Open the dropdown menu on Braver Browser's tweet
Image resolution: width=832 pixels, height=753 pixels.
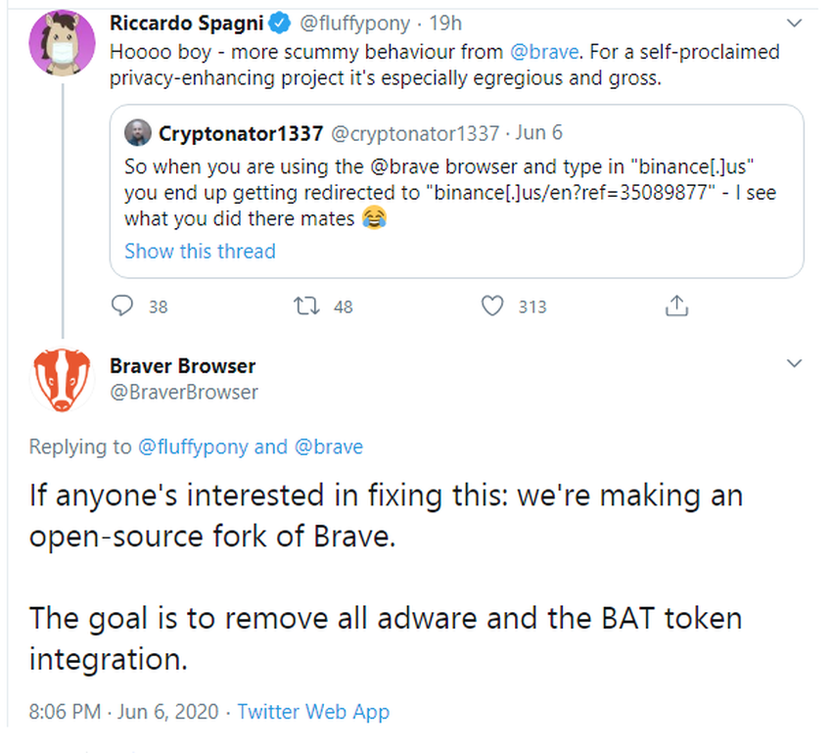(x=793, y=363)
